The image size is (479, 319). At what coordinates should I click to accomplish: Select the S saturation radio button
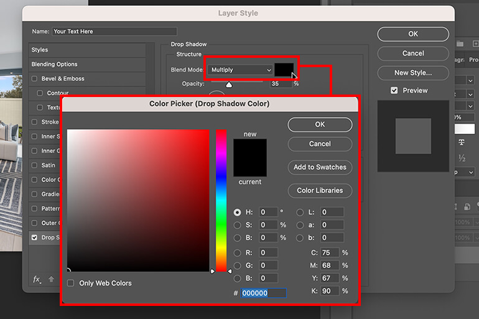[x=237, y=225]
